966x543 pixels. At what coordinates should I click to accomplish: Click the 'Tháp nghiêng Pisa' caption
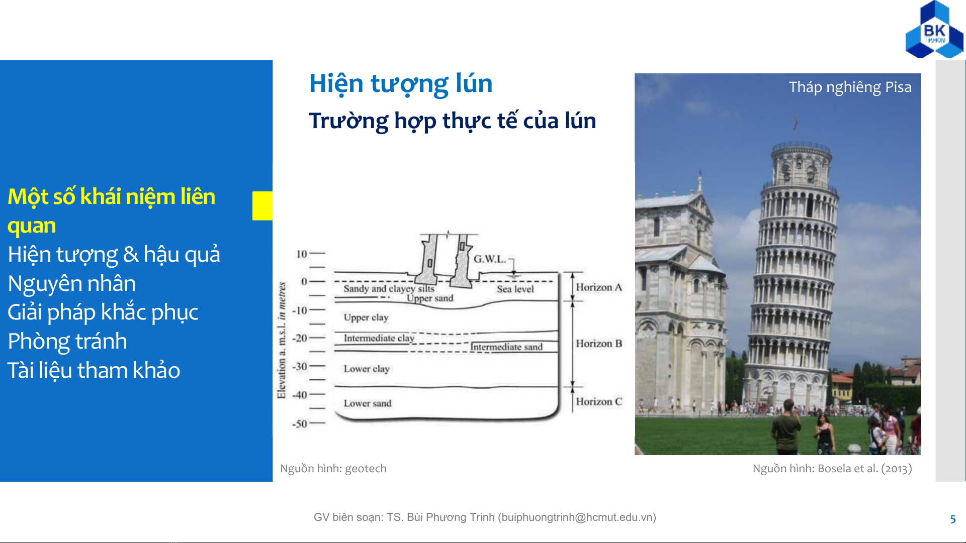tap(849, 87)
